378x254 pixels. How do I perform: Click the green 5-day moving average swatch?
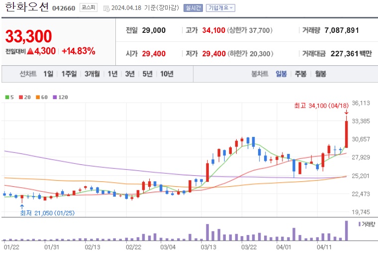[x=7, y=97]
